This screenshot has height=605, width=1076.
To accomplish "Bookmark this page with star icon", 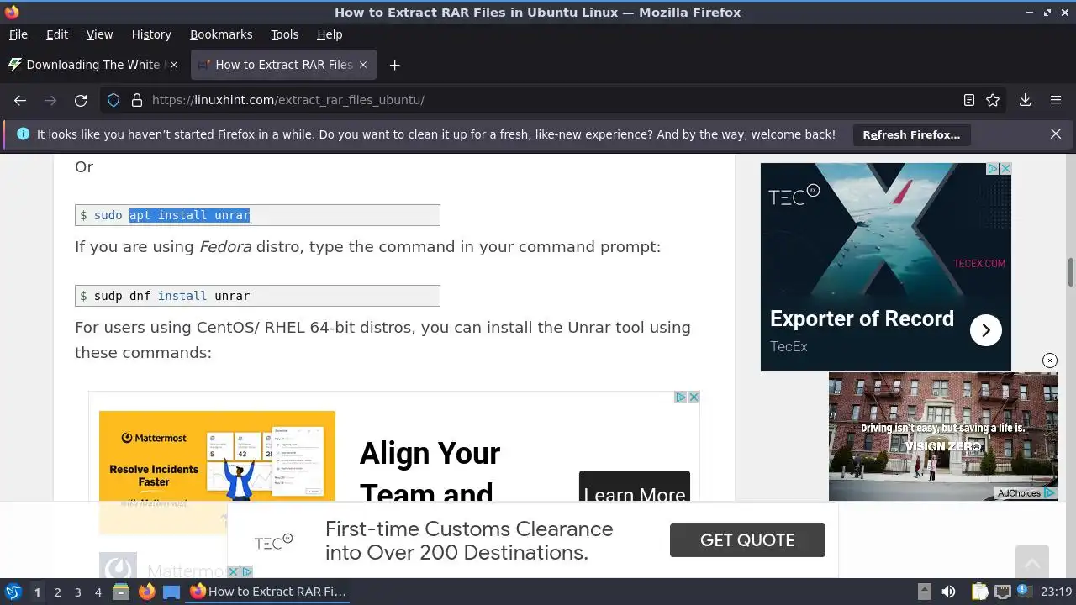I will (x=993, y=100).
